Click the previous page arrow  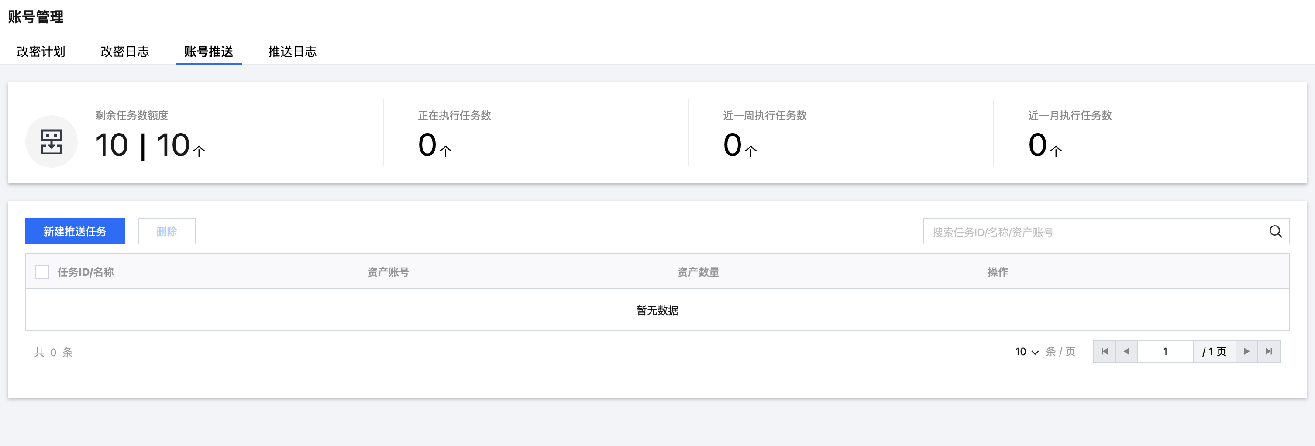pyautogui.click(x=1126, y=352)
